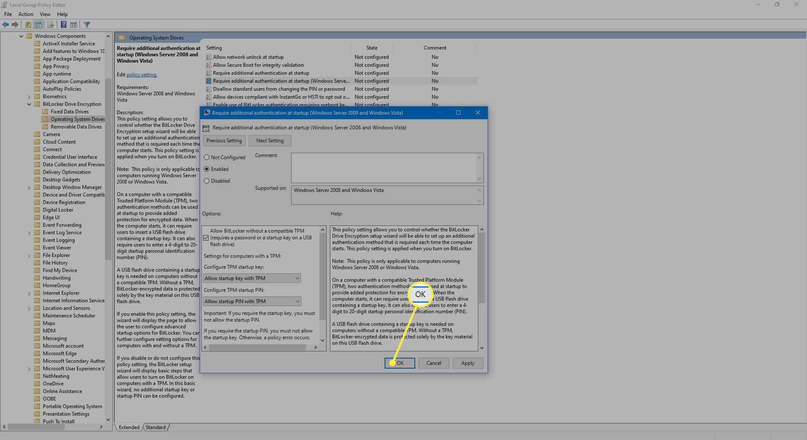
Task: Click the Forward arrow toolbar icon
Action: coord(15,25)
